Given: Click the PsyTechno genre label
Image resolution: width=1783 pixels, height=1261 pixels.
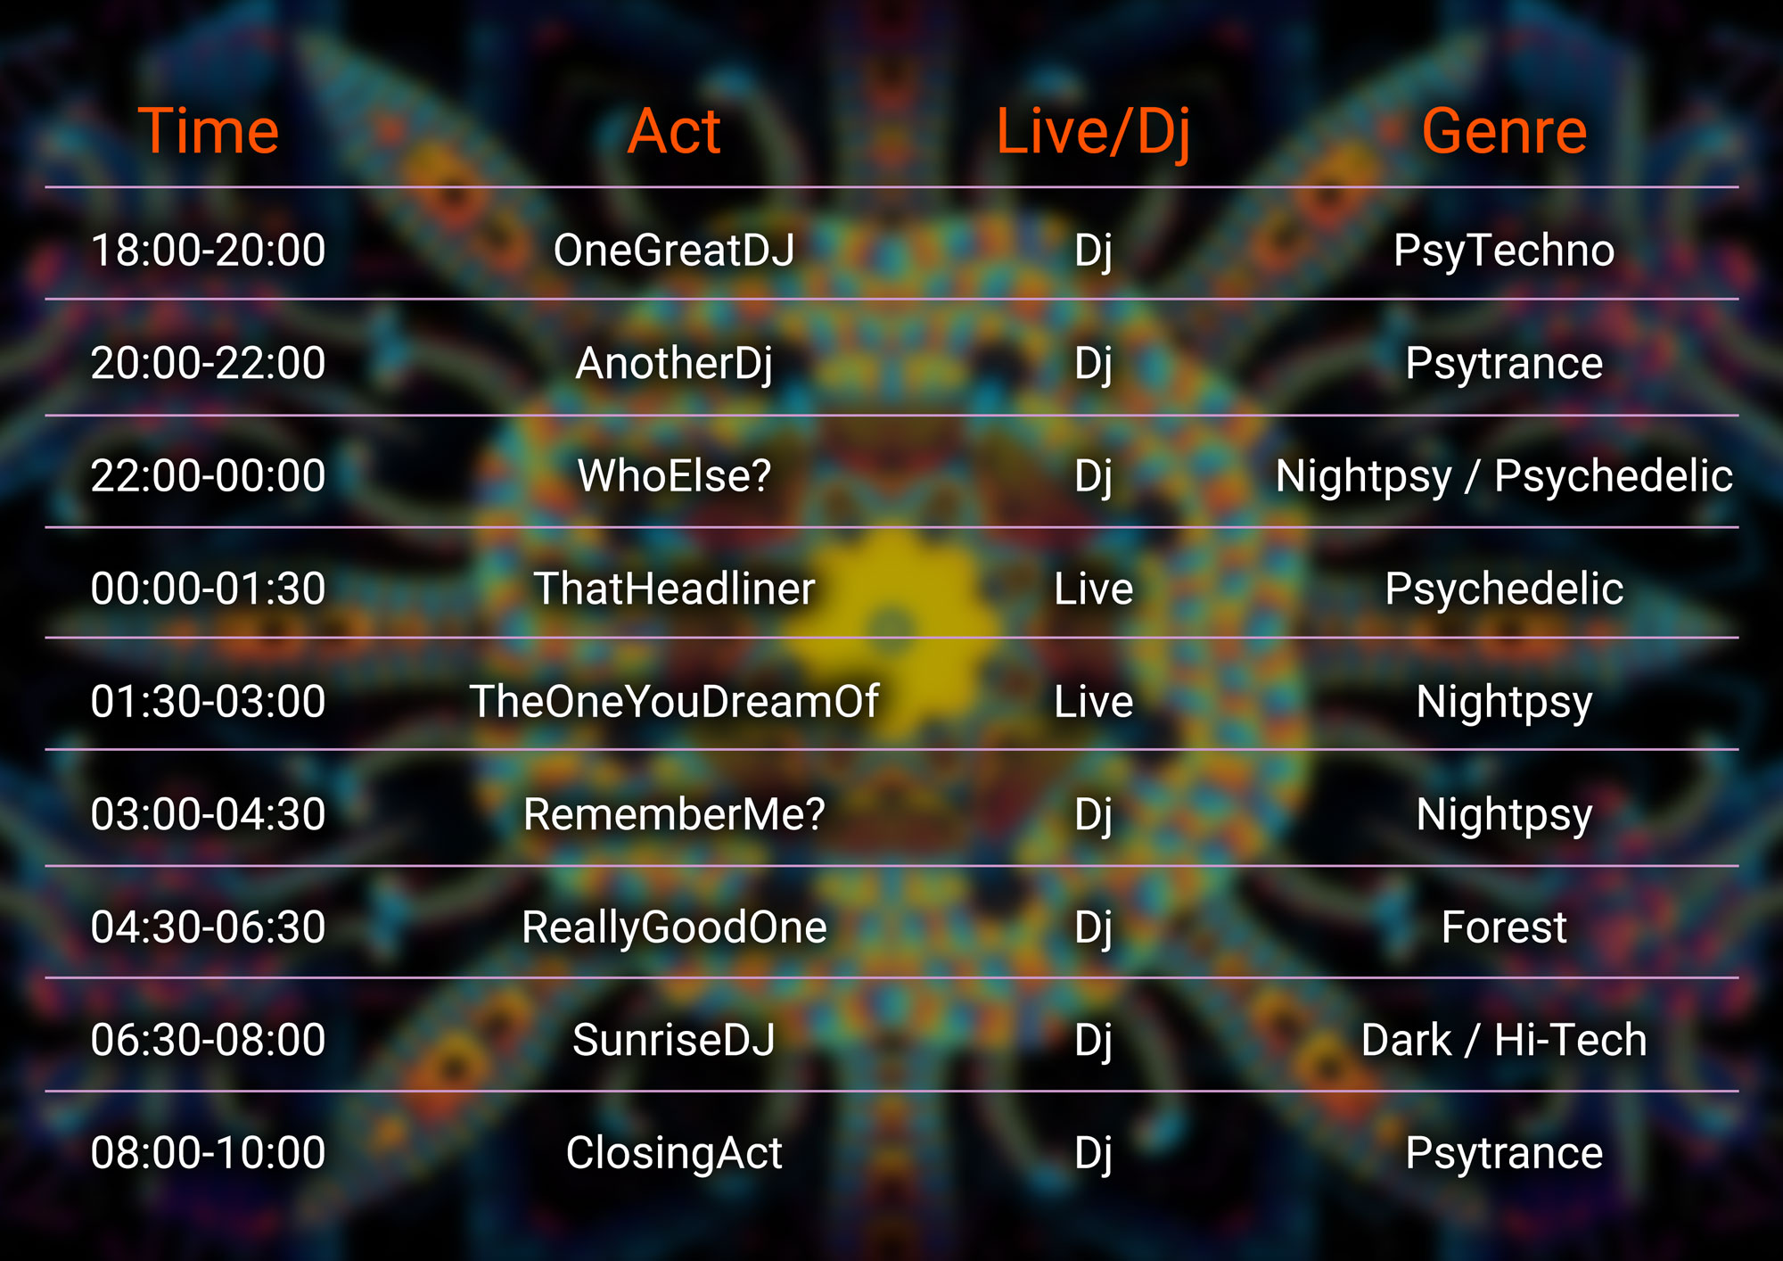Looking at the screenshot, I should point(1504,251).
